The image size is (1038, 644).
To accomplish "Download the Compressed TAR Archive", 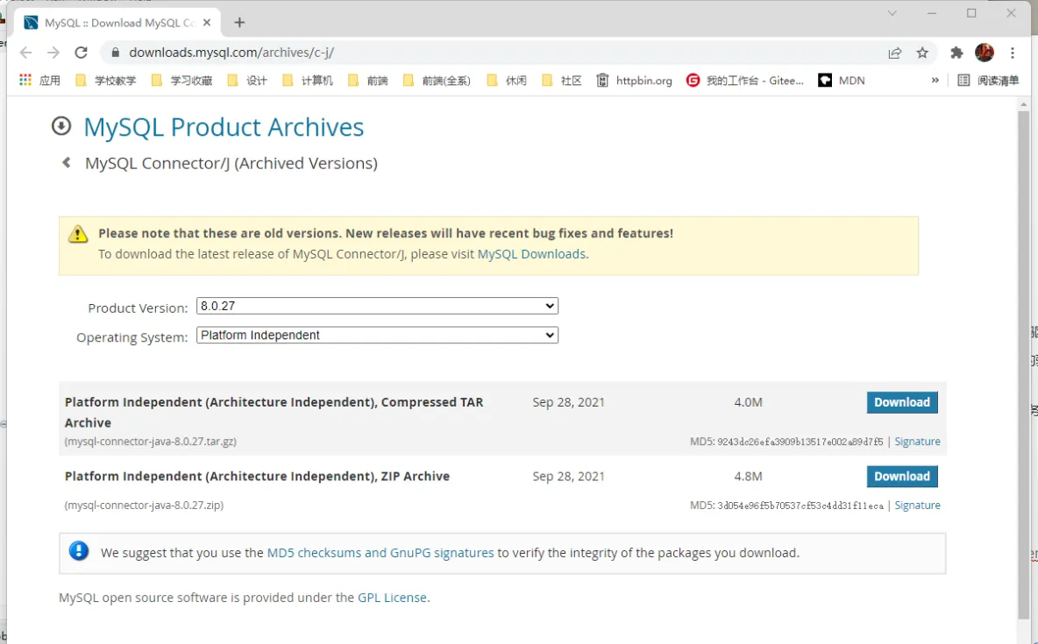I will point(902,402).
